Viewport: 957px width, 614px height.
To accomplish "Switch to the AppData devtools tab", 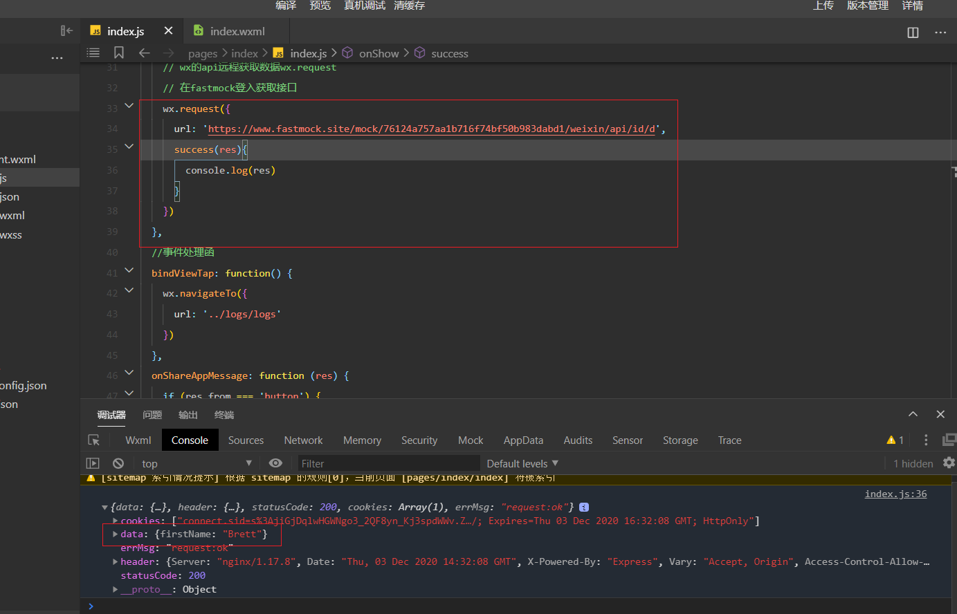I will click(x=523, y=440).
